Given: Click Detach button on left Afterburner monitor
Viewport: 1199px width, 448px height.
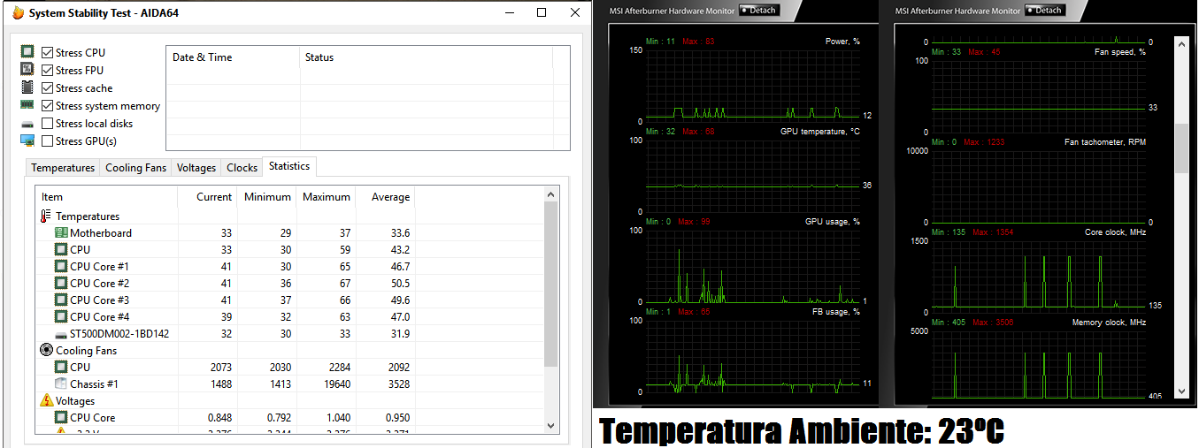Looking at the screenshot, I should tap(758, 11).
